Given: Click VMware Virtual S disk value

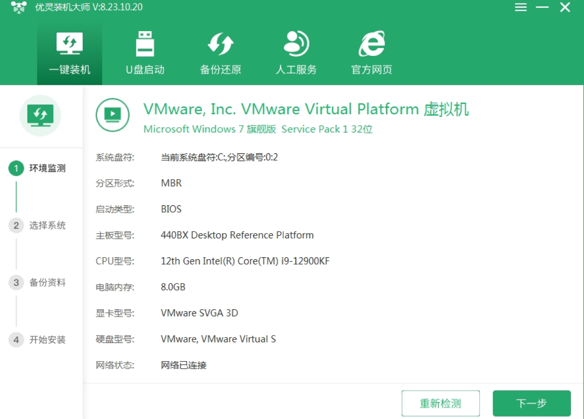Looking at the screenshot, I should [219, 339].
